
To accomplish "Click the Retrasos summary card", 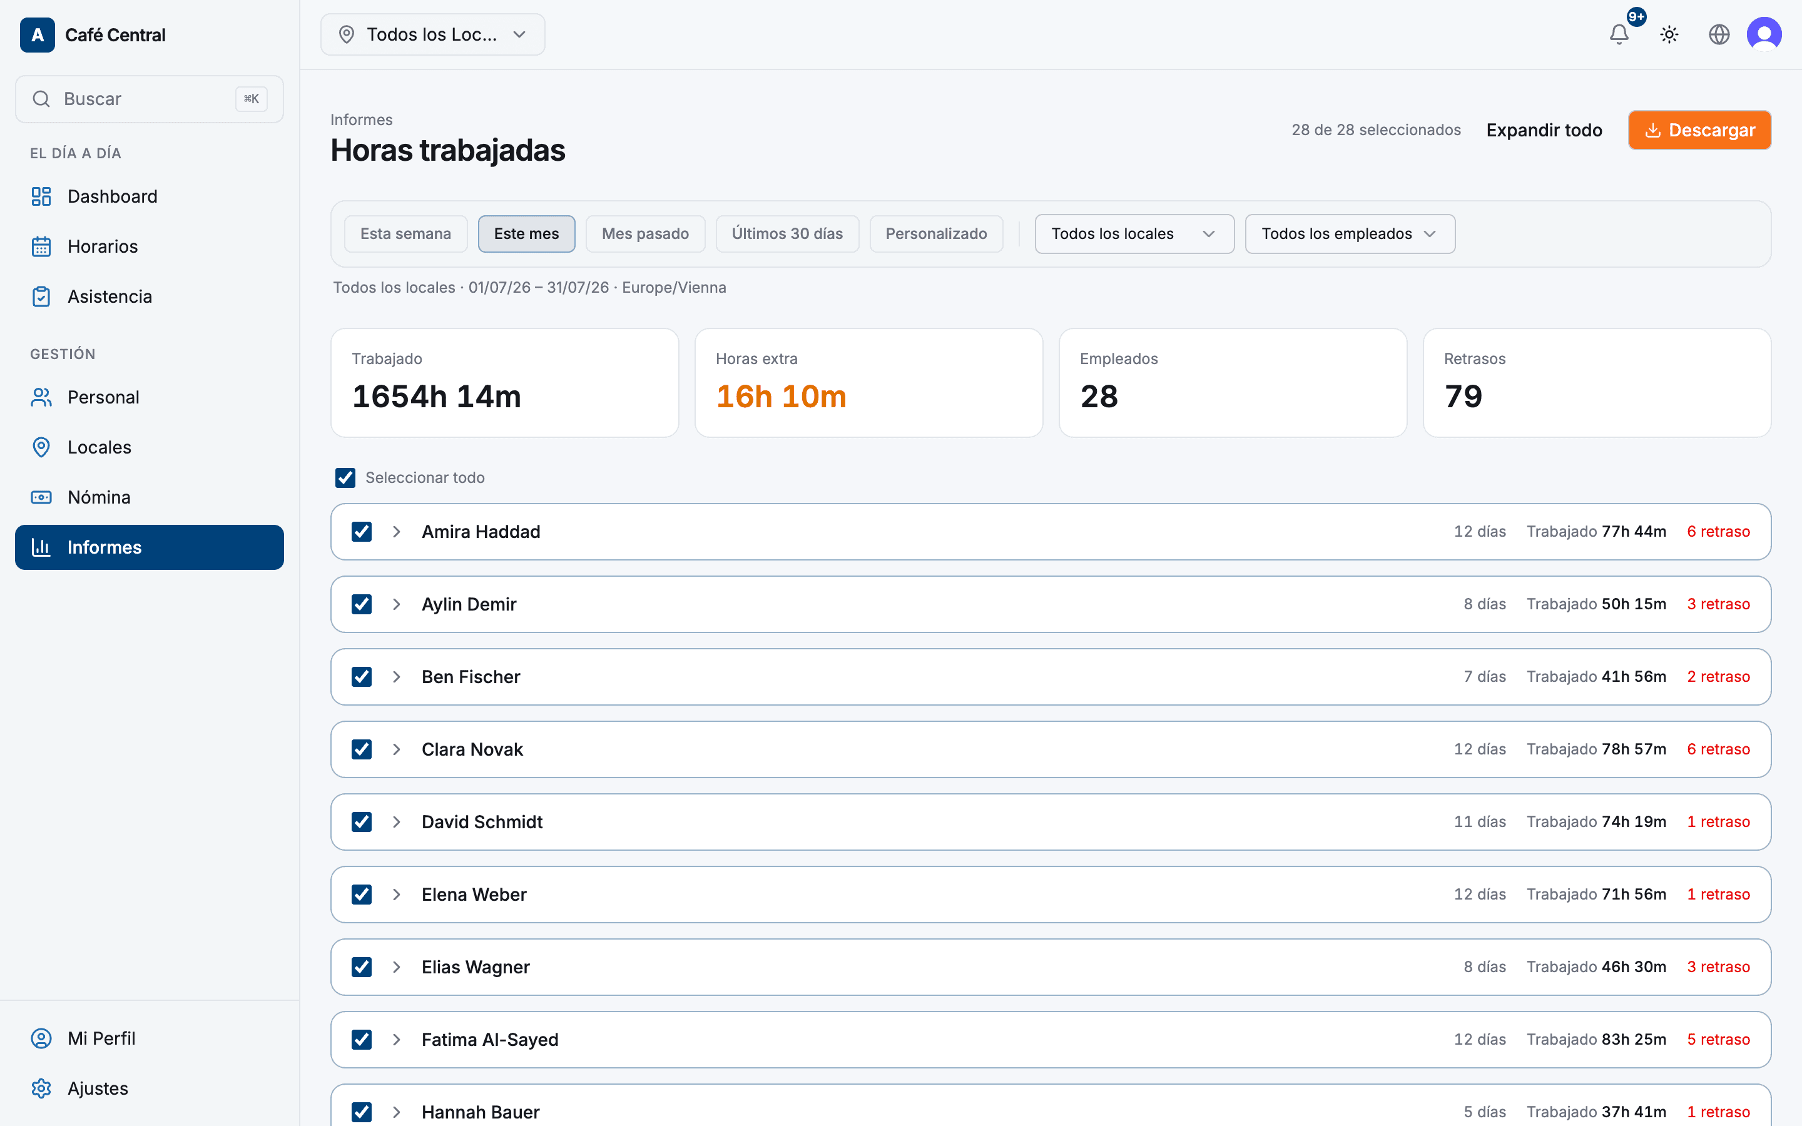I will [1597, 383].
